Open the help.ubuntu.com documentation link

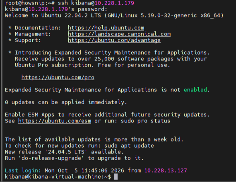pyautogui.click(x=106, y=28)
